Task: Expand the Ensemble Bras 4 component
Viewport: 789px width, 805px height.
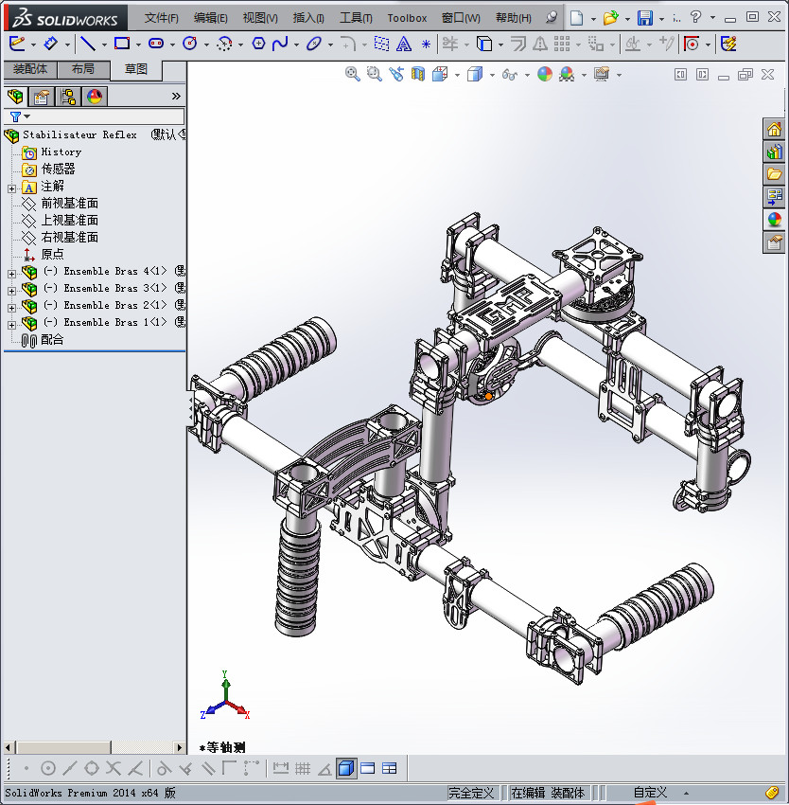Action: click(x=11, y=272)
